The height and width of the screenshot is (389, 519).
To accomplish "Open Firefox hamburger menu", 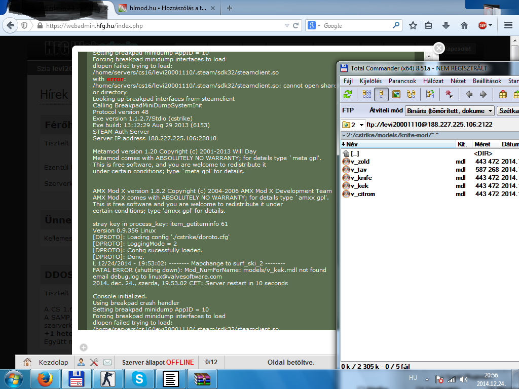I will tap(508, 25).
